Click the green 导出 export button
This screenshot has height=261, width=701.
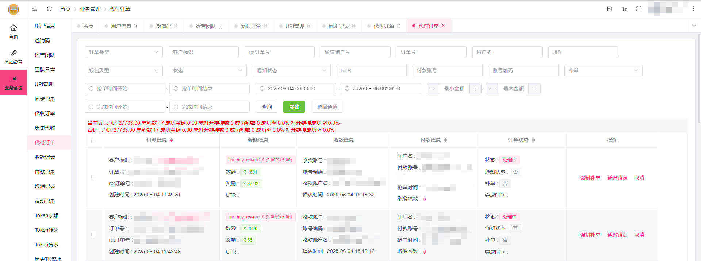coord(294,107)
